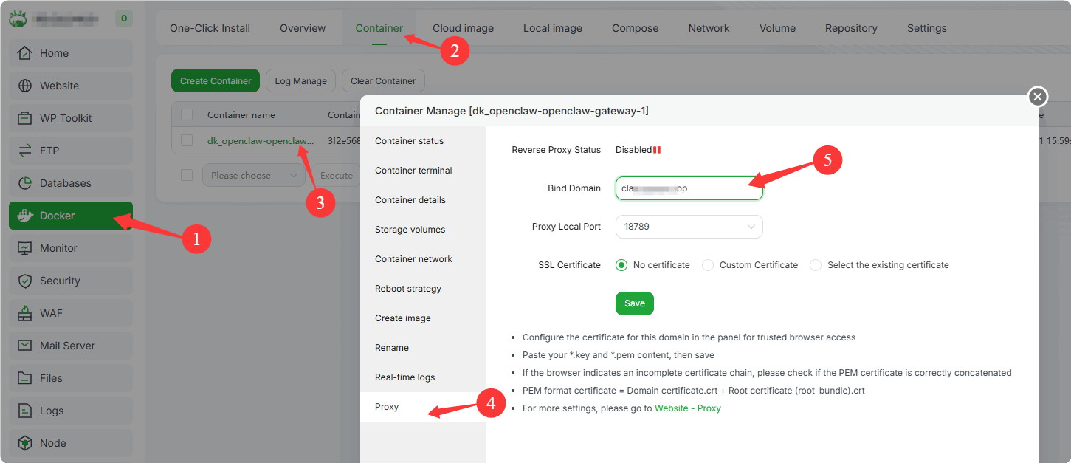Select Proxy in dialog menu
This screenshot has height=463, width=1071.
pos(423,407)
